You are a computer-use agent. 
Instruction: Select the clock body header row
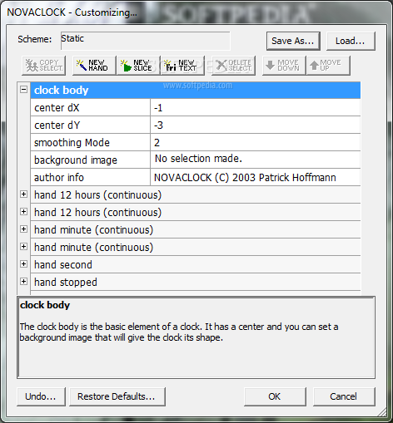coord(196,91)
